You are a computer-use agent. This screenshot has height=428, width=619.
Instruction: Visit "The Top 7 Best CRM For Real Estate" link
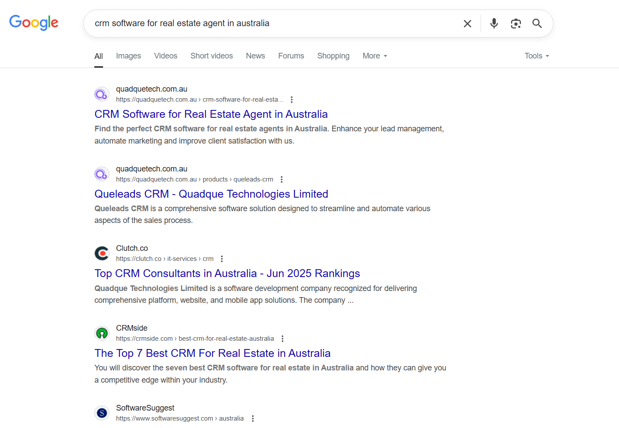coord(212,353)
